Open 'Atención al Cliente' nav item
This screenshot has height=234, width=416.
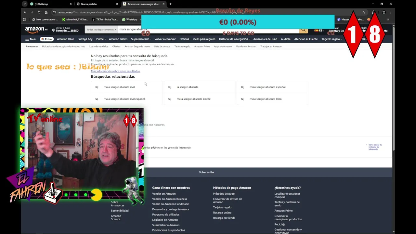click(x=306, y=39)
